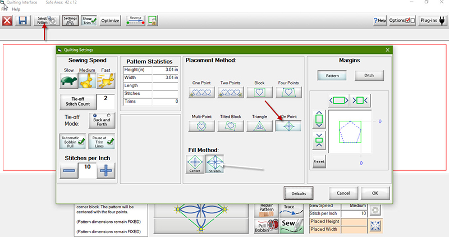449x237 pixels.
Task: Increase stitches per inch with plus
Action: [x=106, y=171]
